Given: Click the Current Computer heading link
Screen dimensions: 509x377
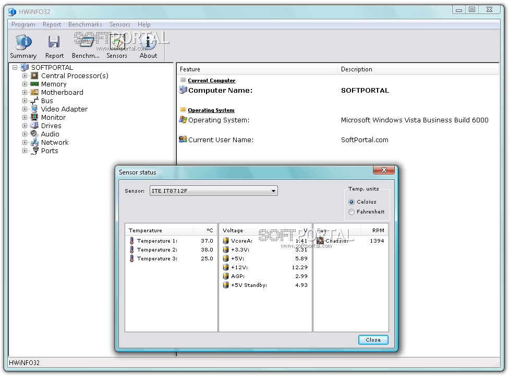Looking at the screenshot, I should tap(212, 80).
